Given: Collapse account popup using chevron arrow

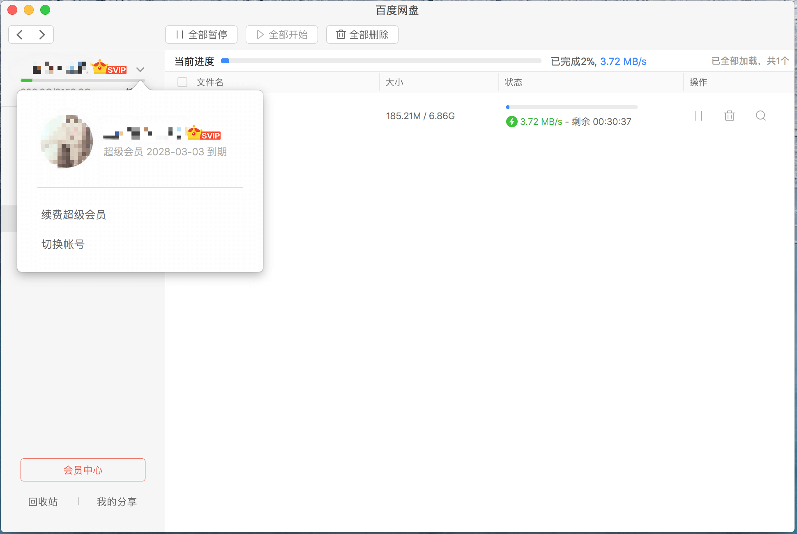Looking at the screenshot, I should point(140,69).
